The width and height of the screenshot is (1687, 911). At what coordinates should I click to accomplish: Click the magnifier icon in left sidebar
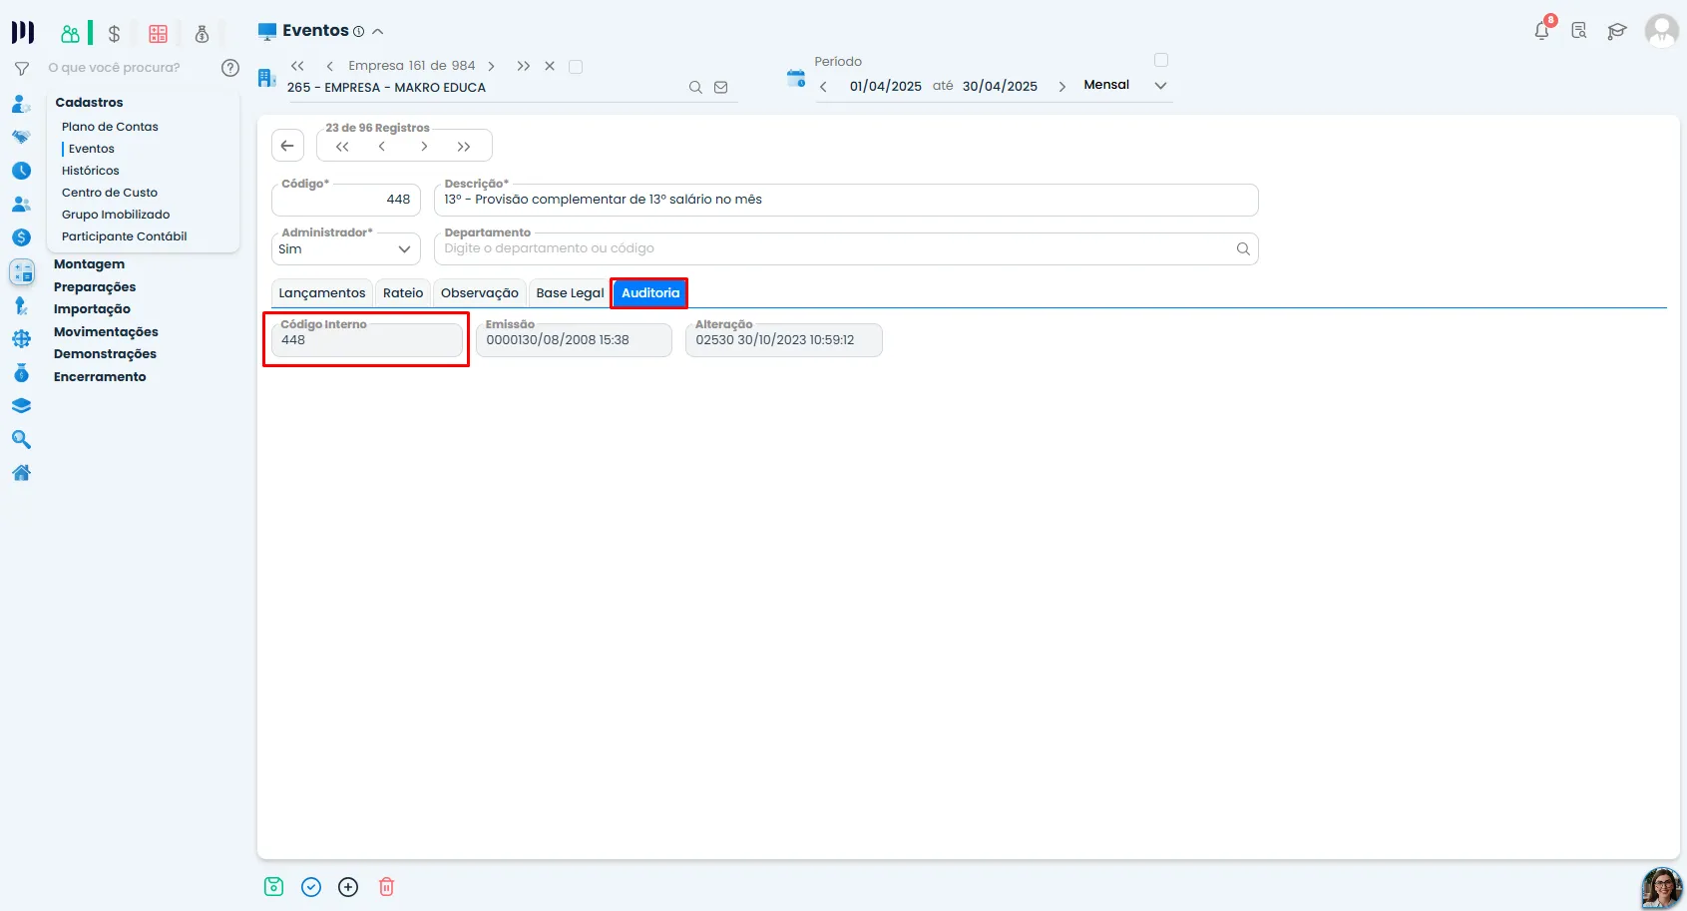21,440
